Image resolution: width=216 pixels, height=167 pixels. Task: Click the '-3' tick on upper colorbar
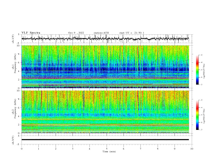tap(201, 55)
